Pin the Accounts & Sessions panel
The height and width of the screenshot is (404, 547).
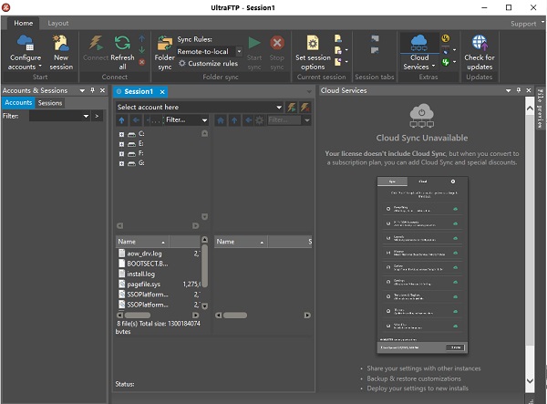(92, 90)
